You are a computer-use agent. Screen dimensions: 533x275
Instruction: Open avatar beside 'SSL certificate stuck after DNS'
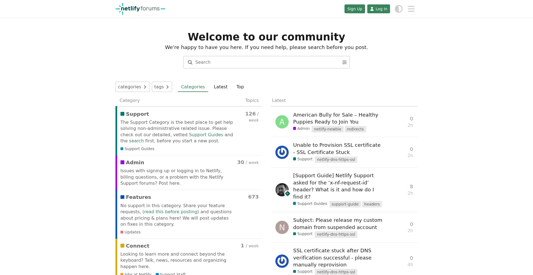click(x=282, y=261)
